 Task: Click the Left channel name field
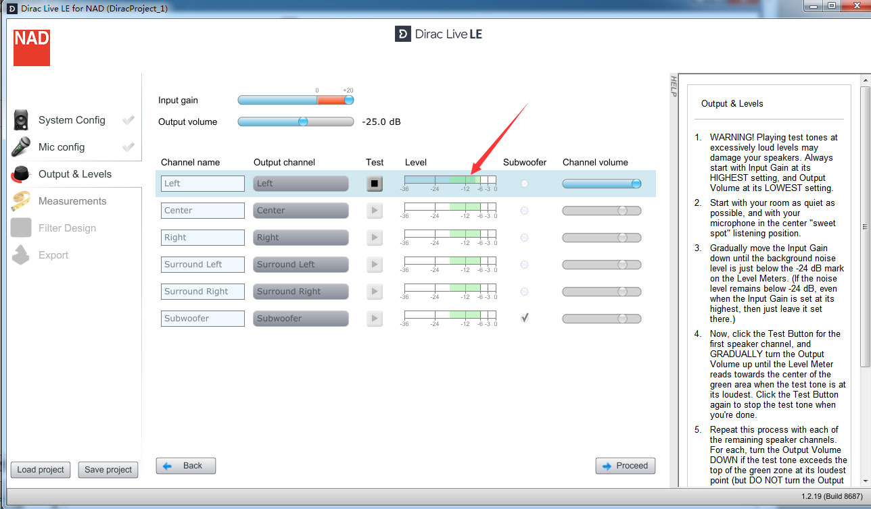click(x=203, y=184)
